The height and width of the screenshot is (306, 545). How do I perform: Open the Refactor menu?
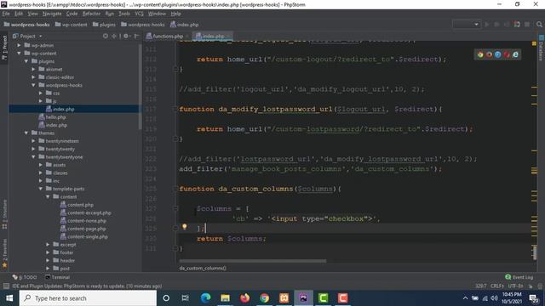pyautogui.click(x=91, y=14)
